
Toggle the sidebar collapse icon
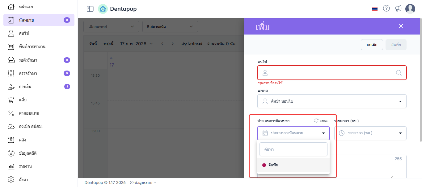[90, 9]
